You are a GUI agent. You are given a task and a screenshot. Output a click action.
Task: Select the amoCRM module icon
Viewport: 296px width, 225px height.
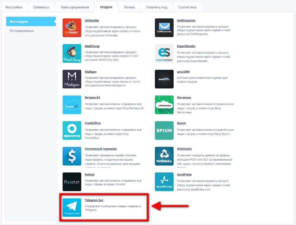pos(164,79)
